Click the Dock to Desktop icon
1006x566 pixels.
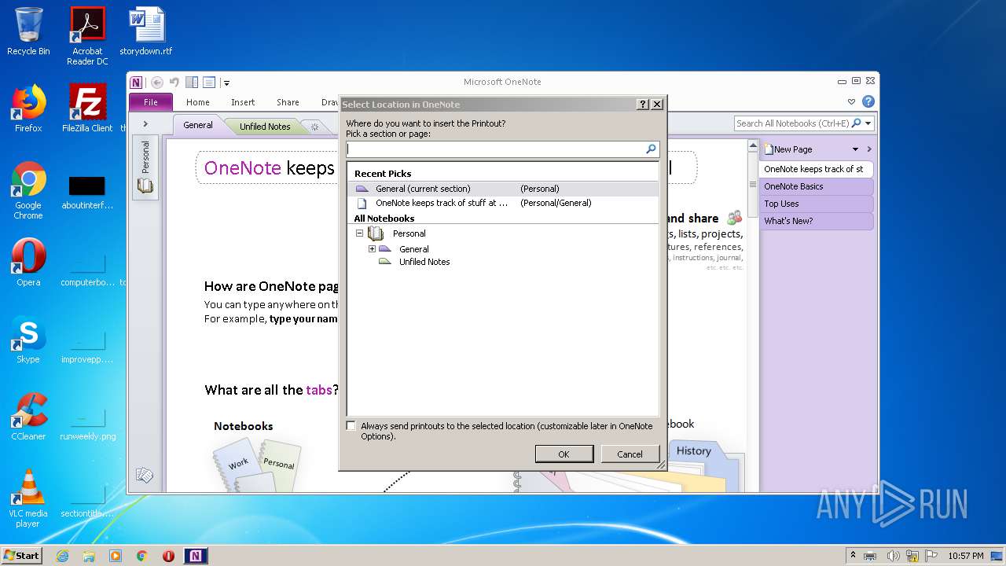pyautogui.click(x=192, y=82)
